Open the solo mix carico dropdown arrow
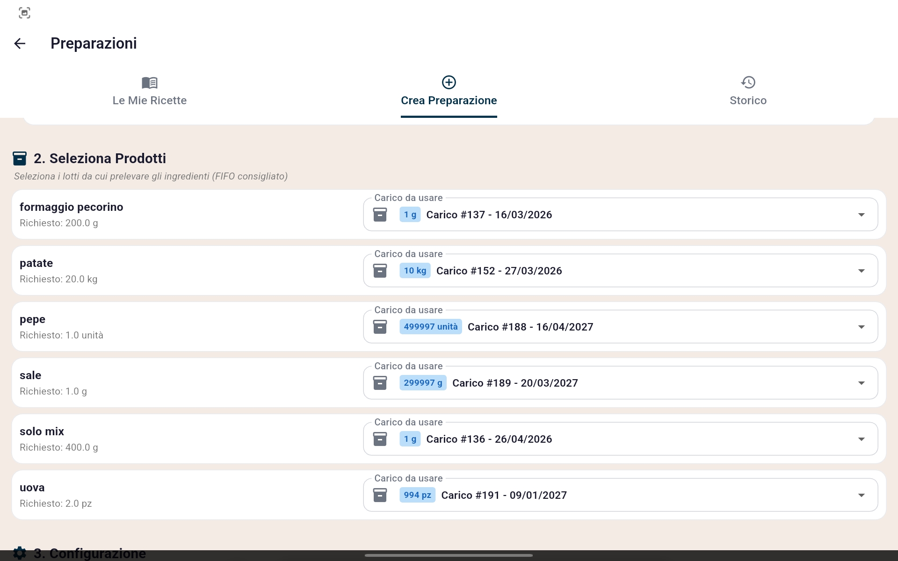The height and width of the screenshot is (561, 898). pyautogui.click(x=861, y=439)
